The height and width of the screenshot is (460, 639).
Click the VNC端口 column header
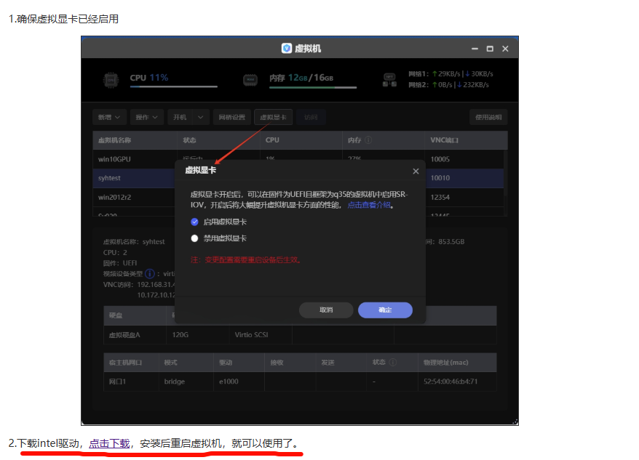pos(467,140)
